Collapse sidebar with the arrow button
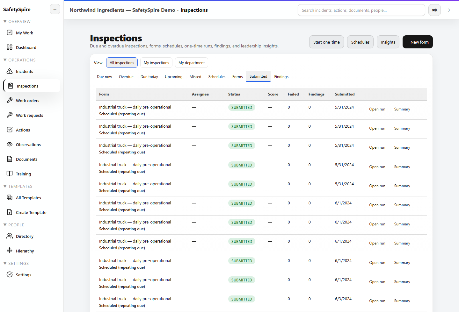 tap(55, 9)
